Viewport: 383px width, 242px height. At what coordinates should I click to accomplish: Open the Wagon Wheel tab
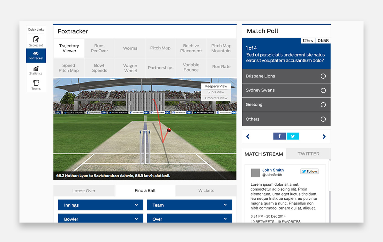click(x=130, y=68)
